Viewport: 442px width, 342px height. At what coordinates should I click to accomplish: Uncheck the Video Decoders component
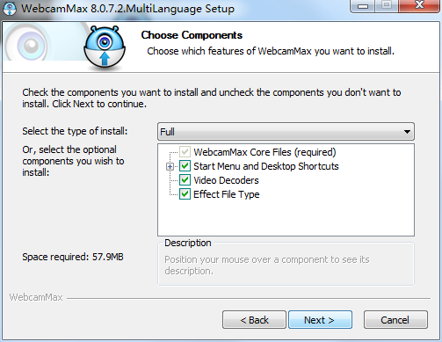185,180
